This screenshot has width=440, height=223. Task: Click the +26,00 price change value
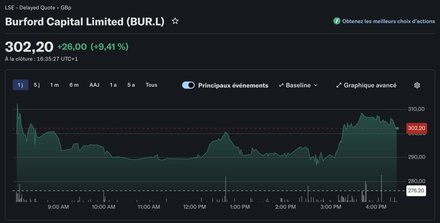(72, 47)
